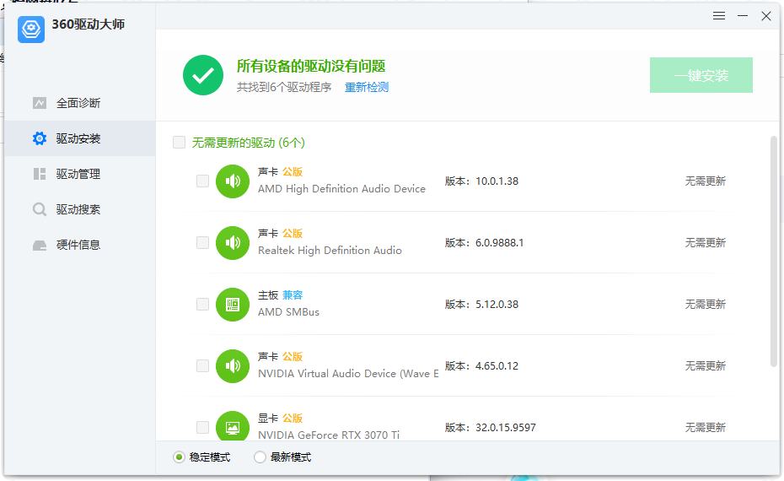Click the 硬件信息 sidebar icon

click(40, 245)
